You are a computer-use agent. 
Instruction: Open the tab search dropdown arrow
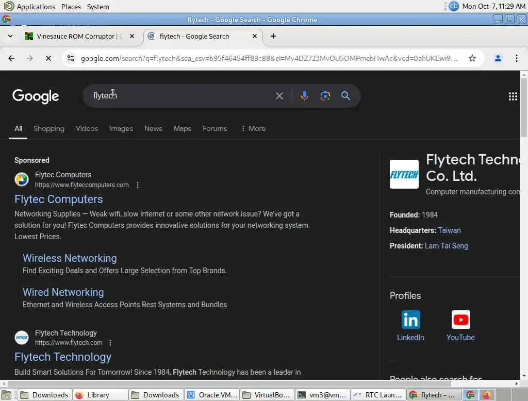[x=10, y=36]
